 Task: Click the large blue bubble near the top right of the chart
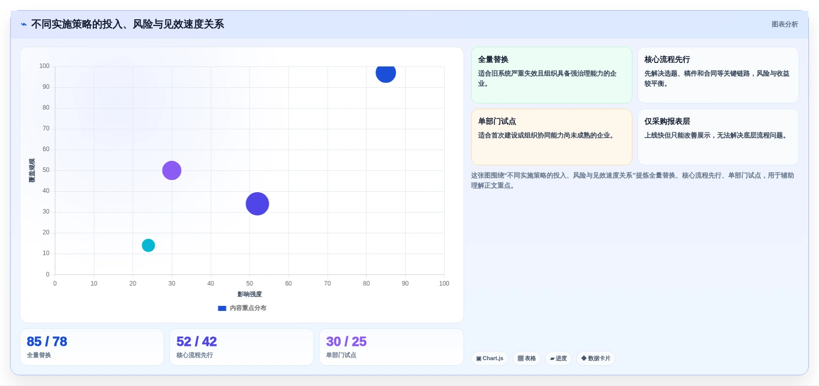coord(386,73)
